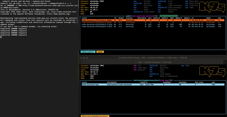The width and height of the screenshot is (227, 117).
Task: Click the pods(todo-app/todo-backend) panel title
Action: pos(142,16)
